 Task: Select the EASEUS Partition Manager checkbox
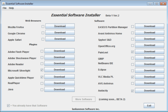click(132, 26)
